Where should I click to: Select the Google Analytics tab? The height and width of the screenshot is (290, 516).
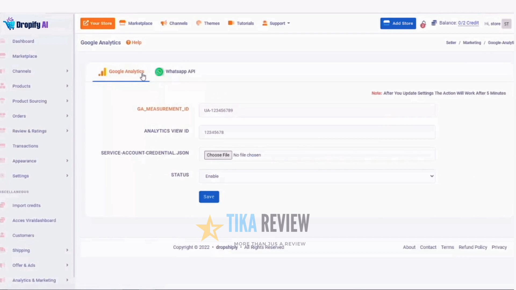point(126,71)
